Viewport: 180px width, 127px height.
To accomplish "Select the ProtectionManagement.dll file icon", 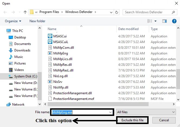I will [50, 93].
